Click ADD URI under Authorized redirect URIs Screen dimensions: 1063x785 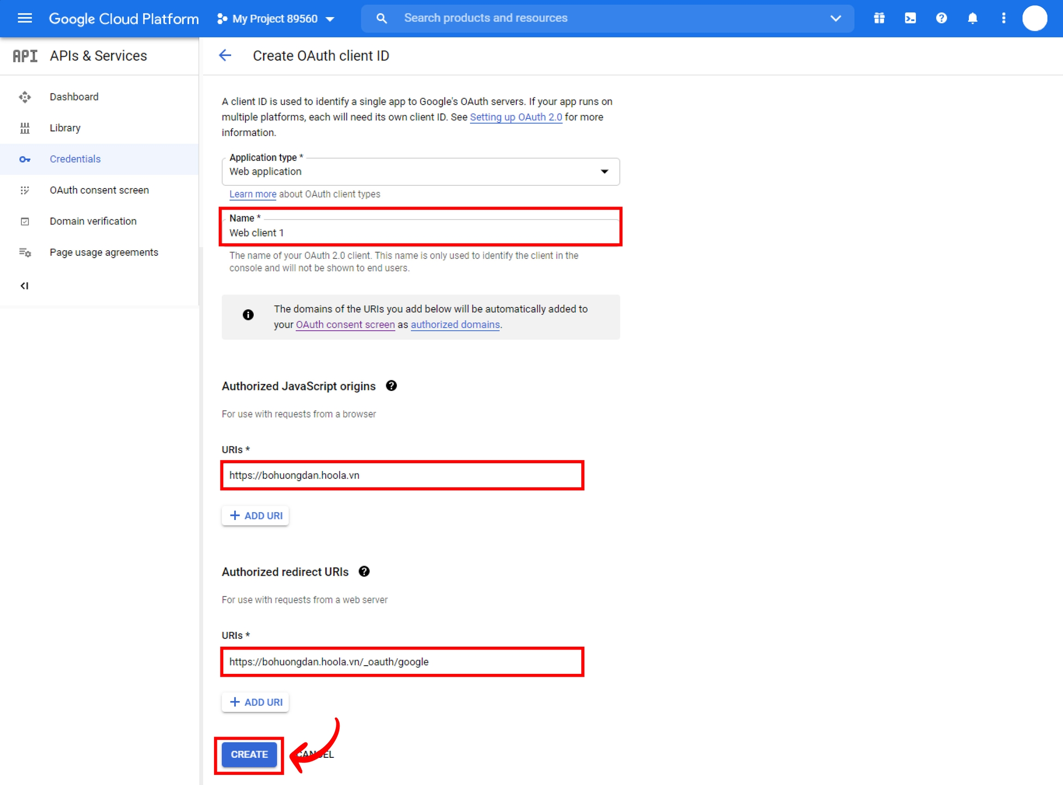(x=256, y=702)
